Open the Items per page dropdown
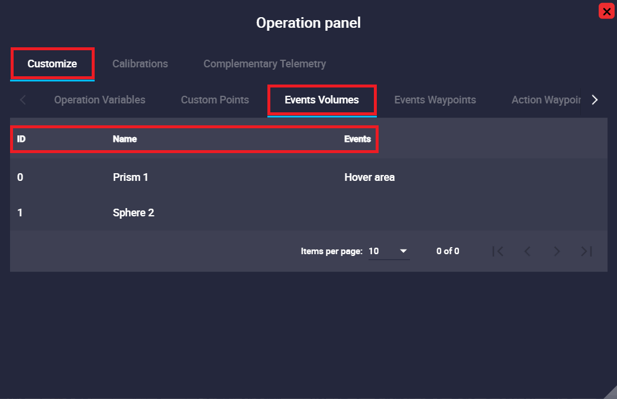 (x=389, y=251)
